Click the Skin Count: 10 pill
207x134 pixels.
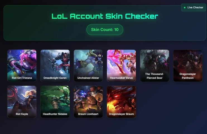point(105,30)
